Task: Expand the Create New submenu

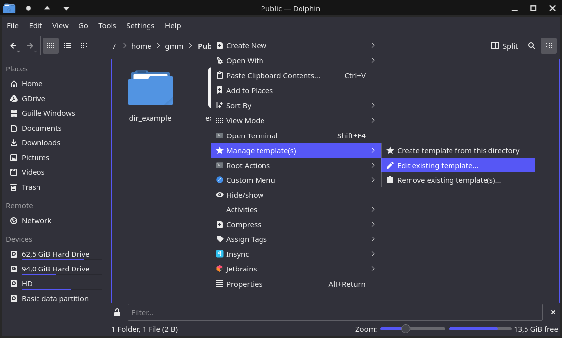Action: tap(296, 45)
